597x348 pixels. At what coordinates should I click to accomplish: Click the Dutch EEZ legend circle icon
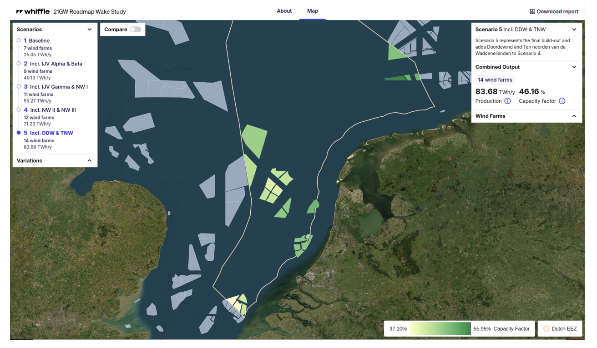click(546, 328)
